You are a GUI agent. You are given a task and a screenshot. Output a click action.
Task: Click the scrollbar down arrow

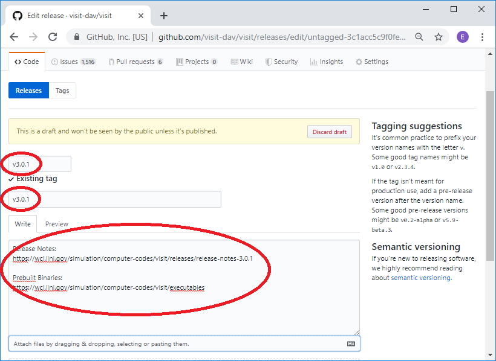coord(490,355)
